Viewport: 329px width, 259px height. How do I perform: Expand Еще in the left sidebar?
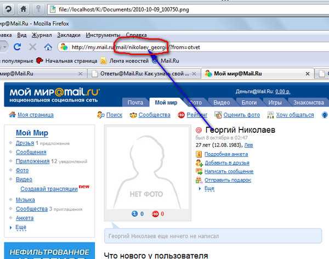point(21,227)
